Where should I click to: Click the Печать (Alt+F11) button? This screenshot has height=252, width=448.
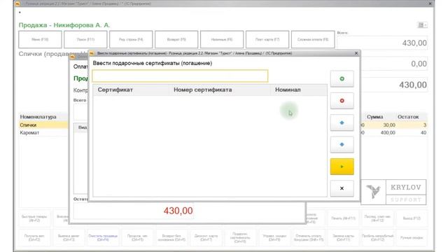tap(343, 218)
